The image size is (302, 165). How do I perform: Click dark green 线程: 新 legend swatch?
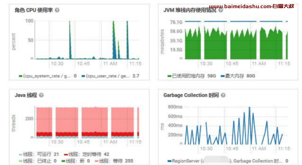click(63, 161)
